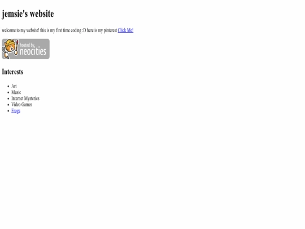Open the Click Me! pinterest link
Screen dimensions: 305x229
[125, 31]
